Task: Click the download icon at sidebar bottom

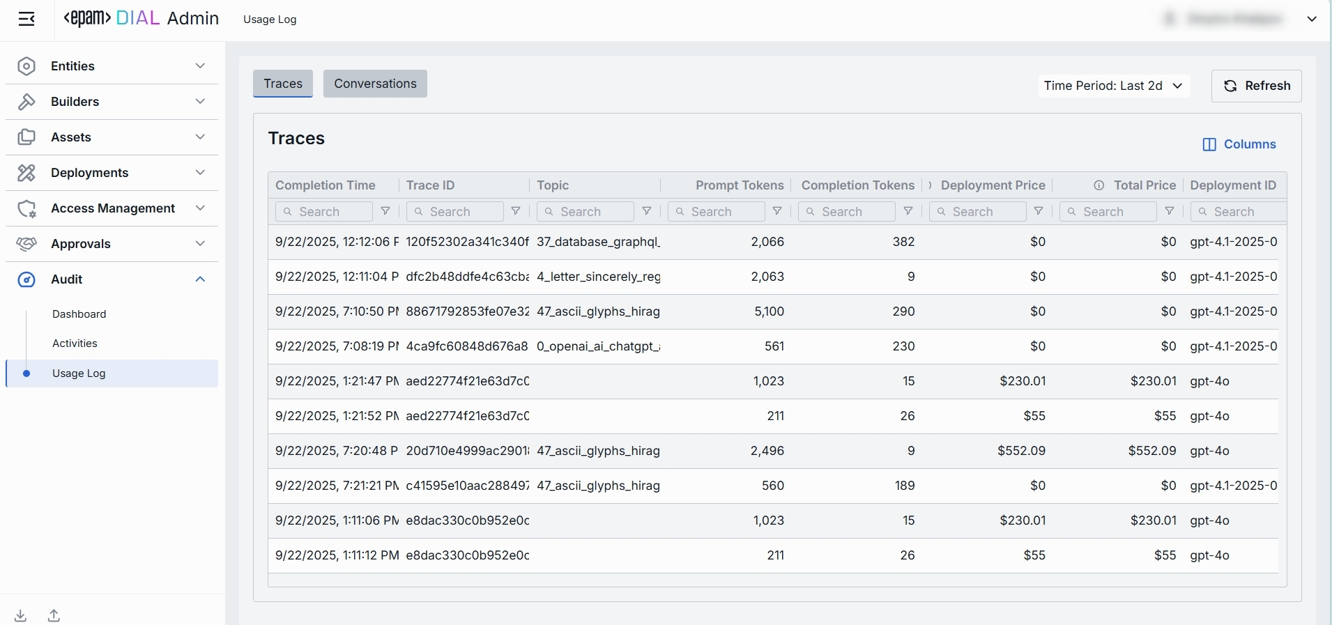Action: point(21,615)
